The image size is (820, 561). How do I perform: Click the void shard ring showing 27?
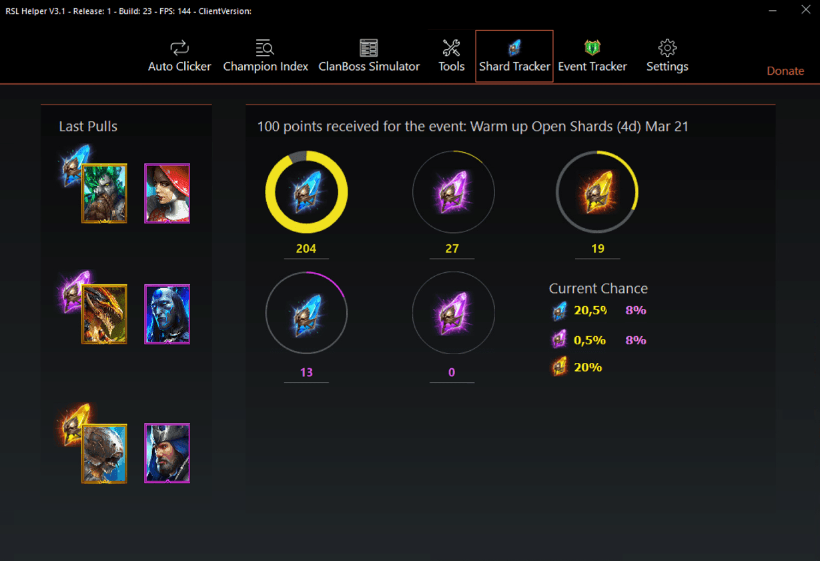pyautogui.click(x=453, y=192)
